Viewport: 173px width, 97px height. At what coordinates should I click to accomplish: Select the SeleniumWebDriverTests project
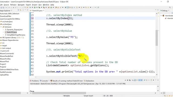9,70
